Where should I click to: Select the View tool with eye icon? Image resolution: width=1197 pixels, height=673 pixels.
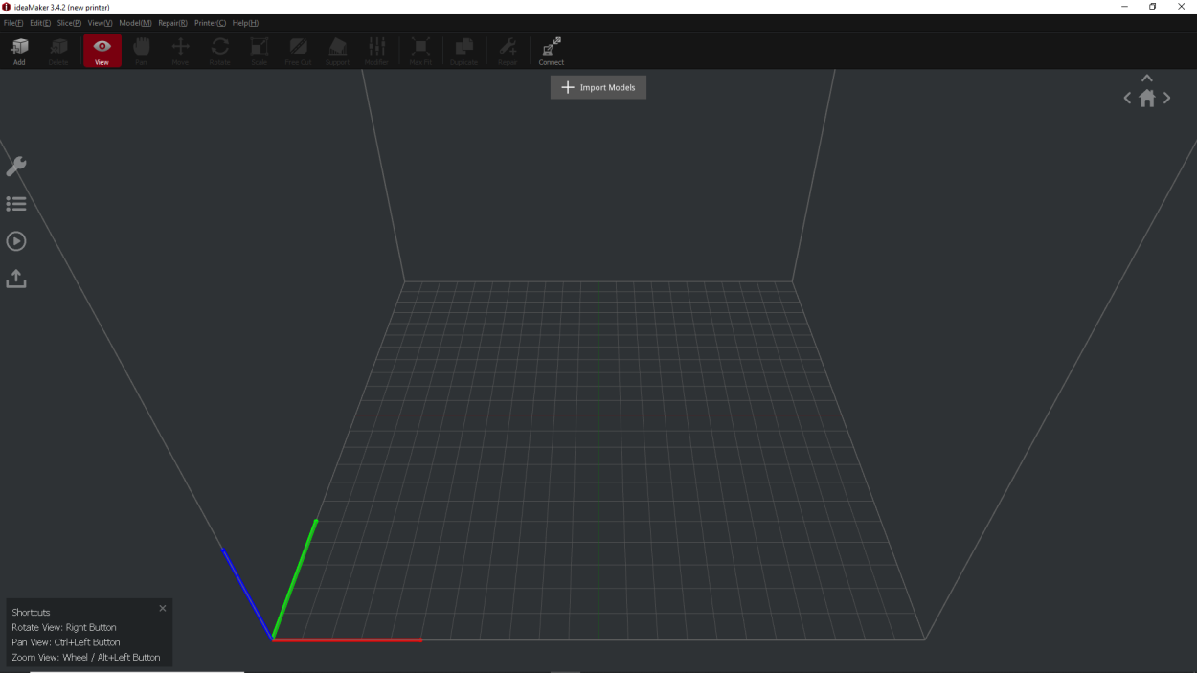pos(102,51)
